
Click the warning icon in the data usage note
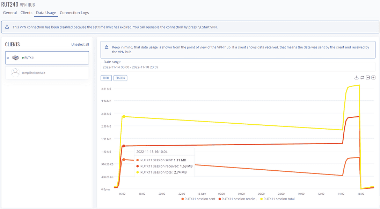[107, 47]
